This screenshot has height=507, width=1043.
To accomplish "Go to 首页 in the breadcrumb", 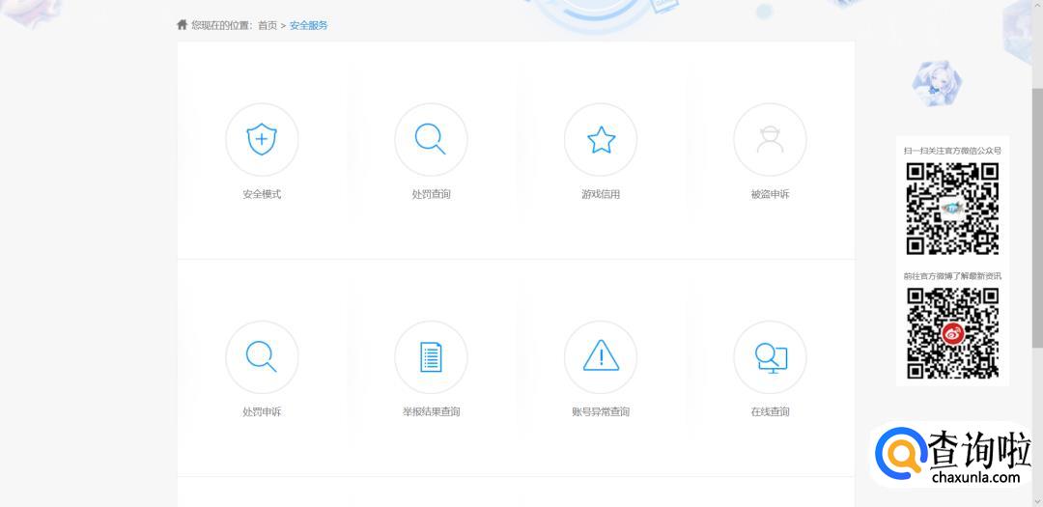I will click(268, 25).
